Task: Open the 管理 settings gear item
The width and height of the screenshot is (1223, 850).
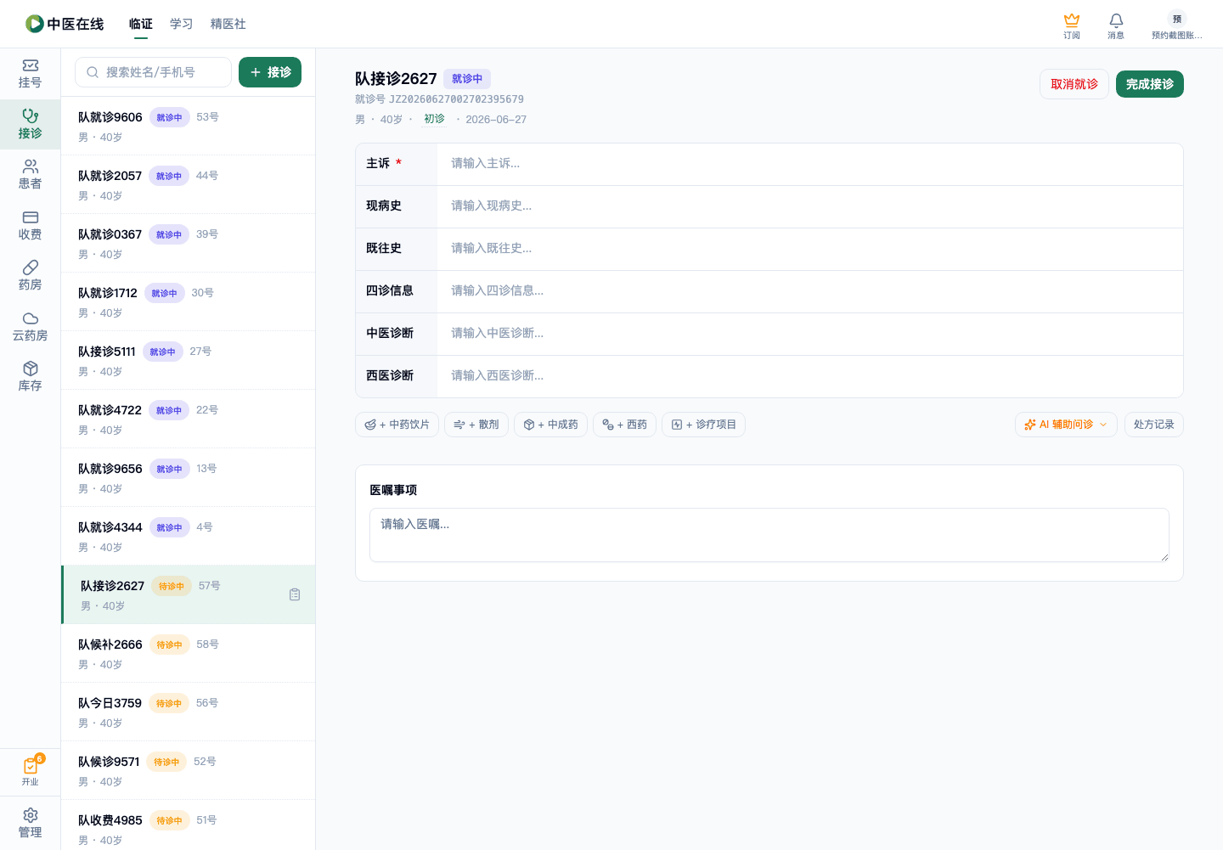Action: click(x=30, y=823)
